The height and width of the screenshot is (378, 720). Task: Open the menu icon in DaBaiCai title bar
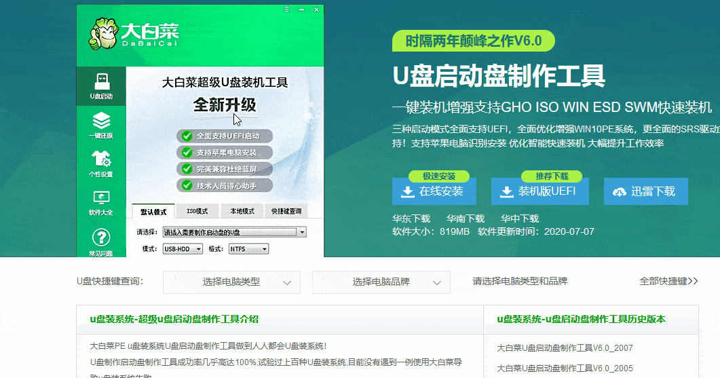pos(286,10)
